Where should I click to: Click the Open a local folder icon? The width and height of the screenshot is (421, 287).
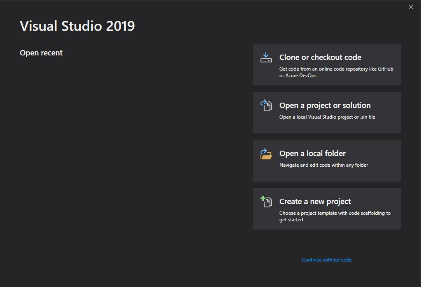click(266, 154)
